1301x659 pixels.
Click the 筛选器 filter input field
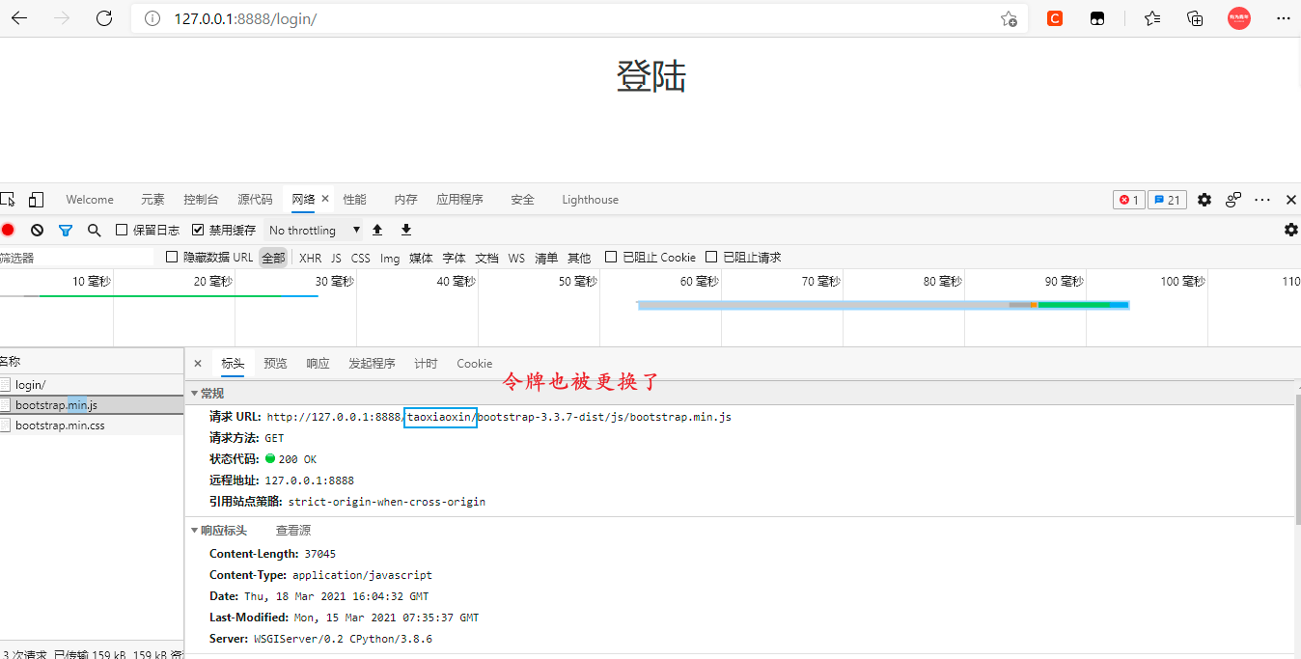(x=76, y=258)
